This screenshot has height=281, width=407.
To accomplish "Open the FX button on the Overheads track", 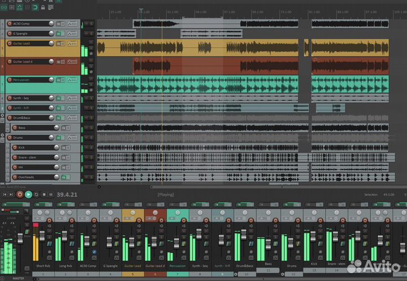I will click(64, 177).
